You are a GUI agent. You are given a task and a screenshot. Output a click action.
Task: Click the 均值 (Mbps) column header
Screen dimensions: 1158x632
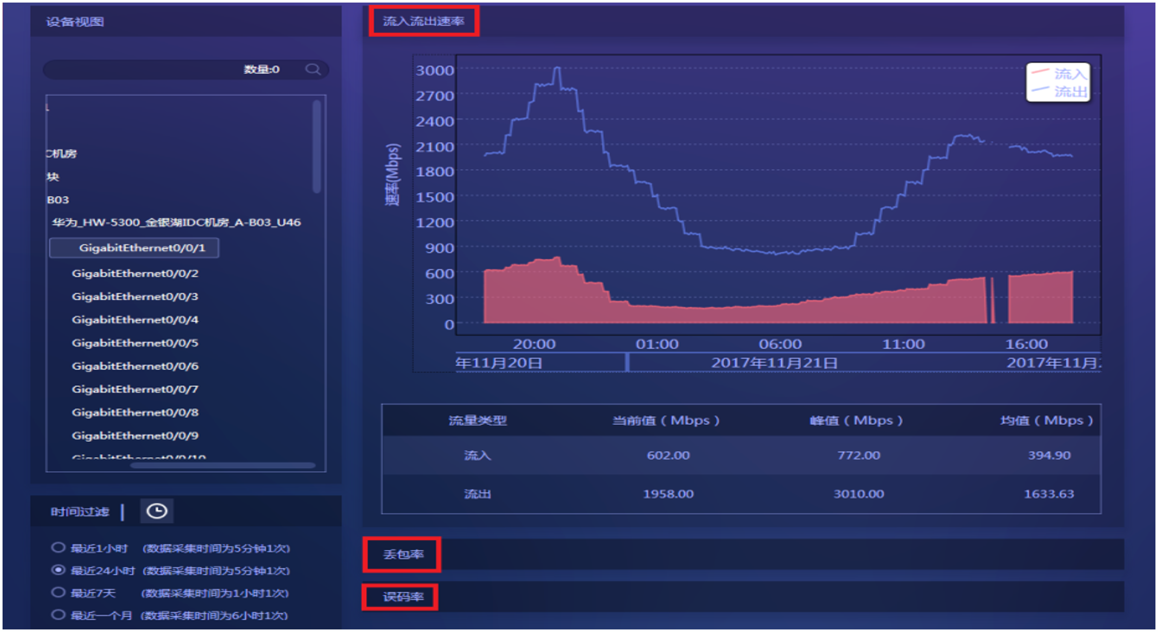click(1047, 420)
